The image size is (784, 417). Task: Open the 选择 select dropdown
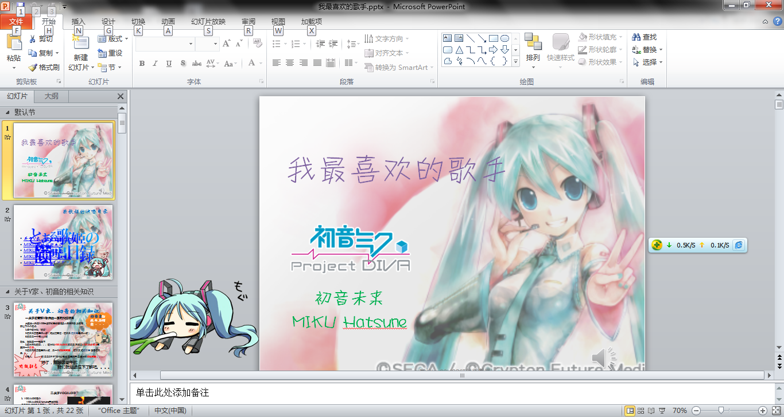pyautogui.click(x=647, y=62)
